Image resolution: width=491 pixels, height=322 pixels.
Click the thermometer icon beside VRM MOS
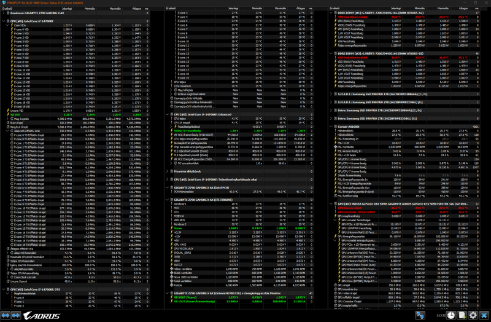click(x=172, y=220)
